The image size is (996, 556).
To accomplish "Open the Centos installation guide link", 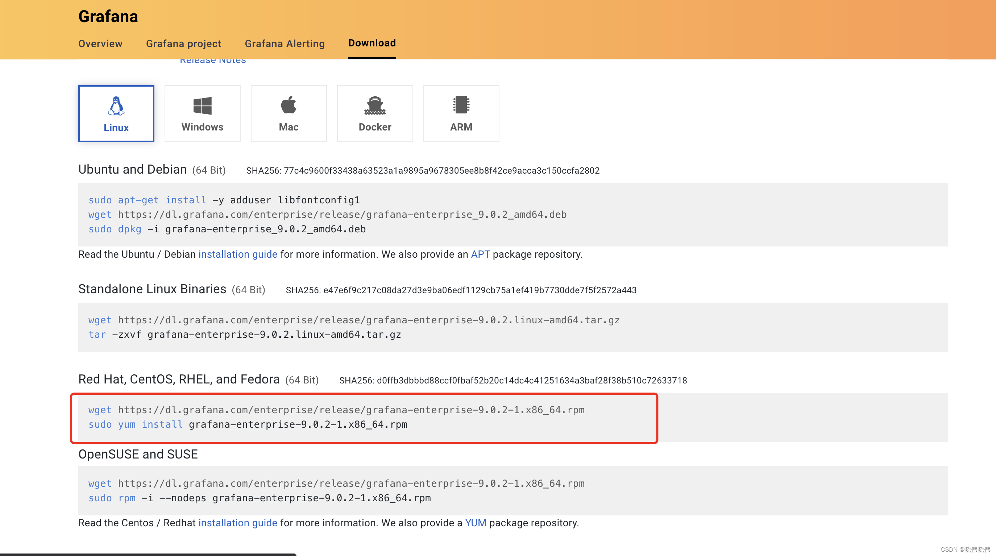I will [237, 522].
